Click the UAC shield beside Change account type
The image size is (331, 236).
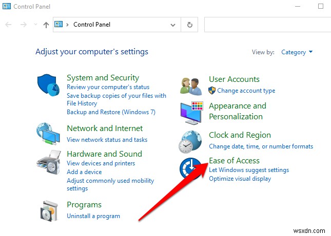pyautogui.click(x=212, y=91)
